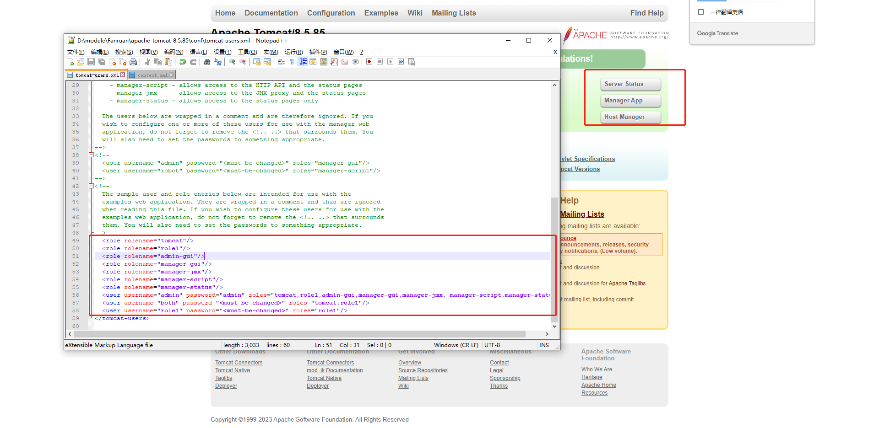Click the green Undo arrow icon

coord(183,62)
